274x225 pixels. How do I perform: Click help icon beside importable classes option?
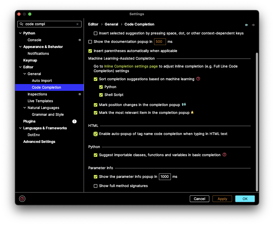tap(224, 155)
